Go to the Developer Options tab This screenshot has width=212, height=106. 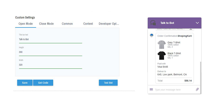(109, 24)
